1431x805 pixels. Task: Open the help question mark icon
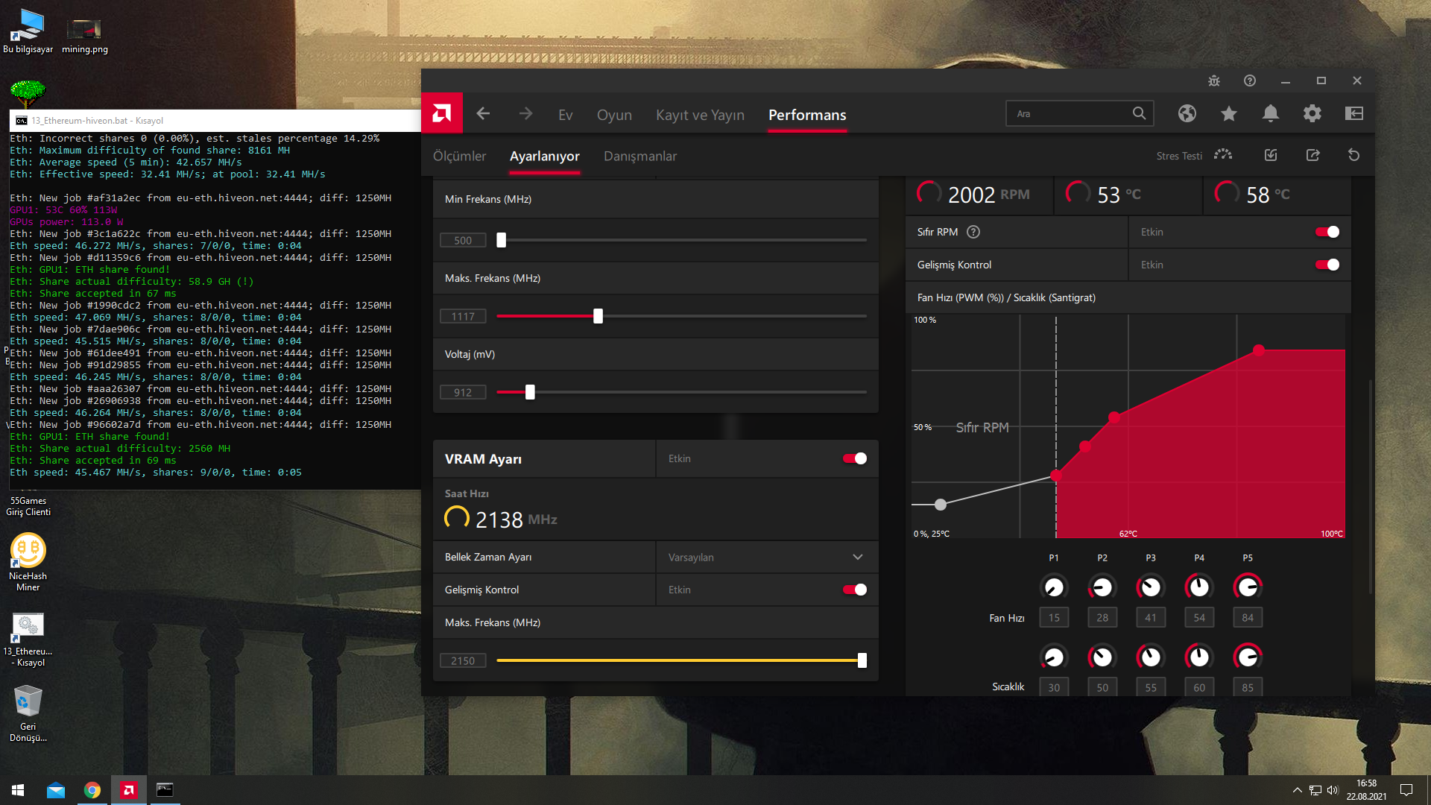click(x=1250, y=80)
